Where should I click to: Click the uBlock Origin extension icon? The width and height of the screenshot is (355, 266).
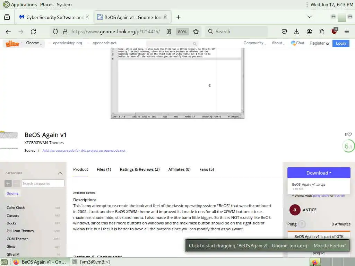(x=334, y=31)
